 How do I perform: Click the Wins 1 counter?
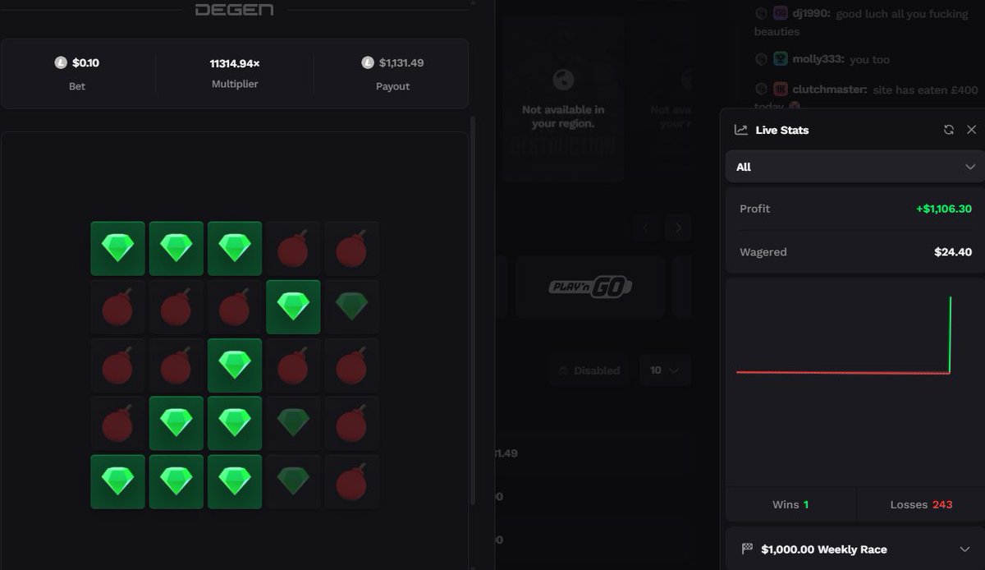(x=790, y=504)
